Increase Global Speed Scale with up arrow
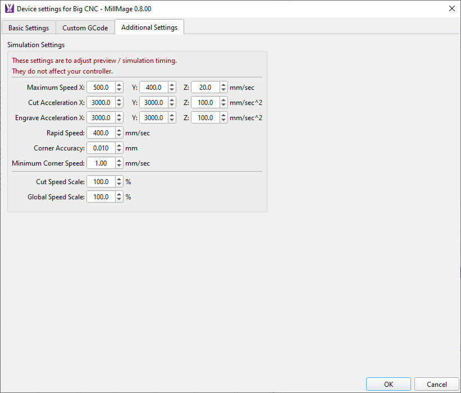The image size is (461, 393). (x=119, y=194)
